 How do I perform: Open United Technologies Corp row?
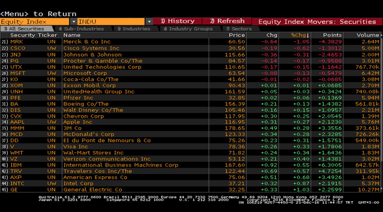click(x=191, y=67)
